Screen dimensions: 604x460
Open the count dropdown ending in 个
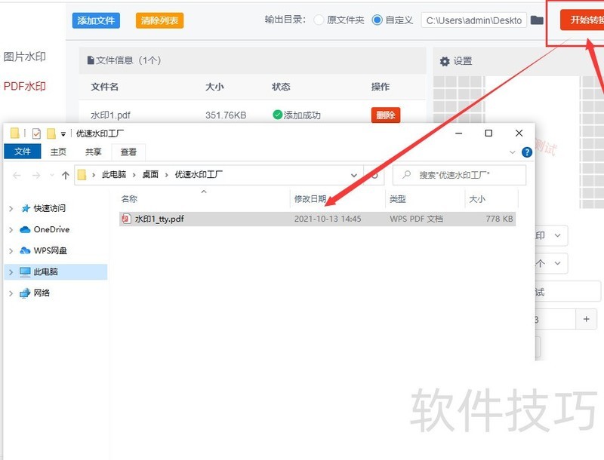[556, 263]
